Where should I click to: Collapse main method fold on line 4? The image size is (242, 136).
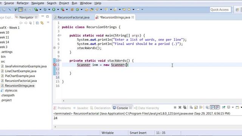point(60,35)
